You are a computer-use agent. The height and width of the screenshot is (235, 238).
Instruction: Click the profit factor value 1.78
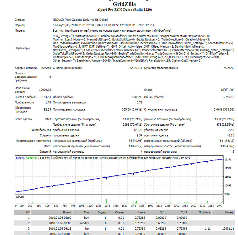[48, 102]
